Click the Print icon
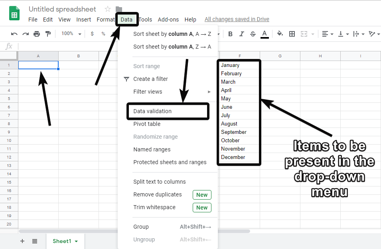The height and width of the screenshot is (249, 381). point(37,34)
